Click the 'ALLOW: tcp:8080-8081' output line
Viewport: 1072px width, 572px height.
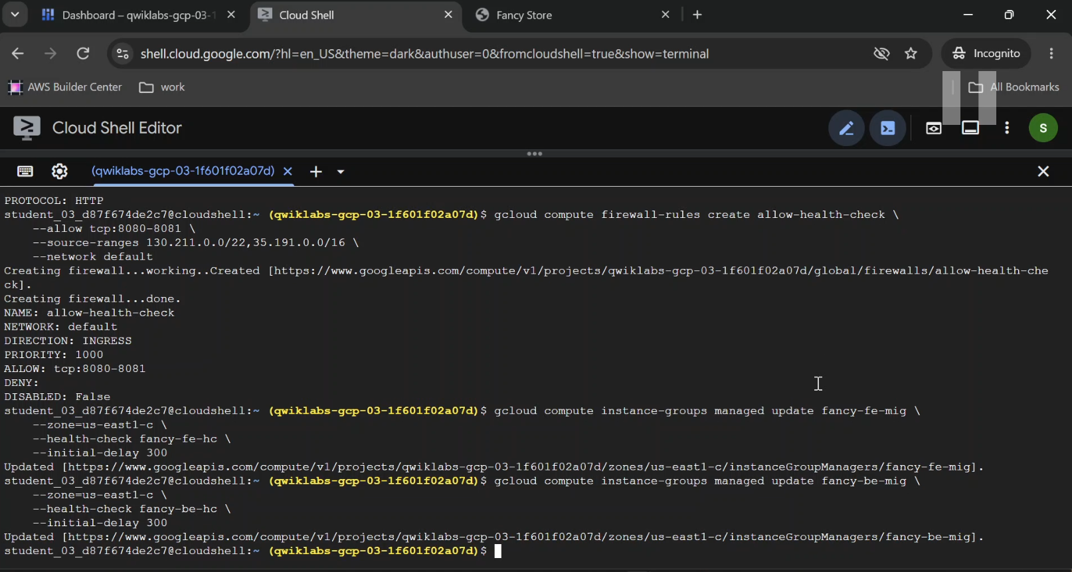[75, 369]
